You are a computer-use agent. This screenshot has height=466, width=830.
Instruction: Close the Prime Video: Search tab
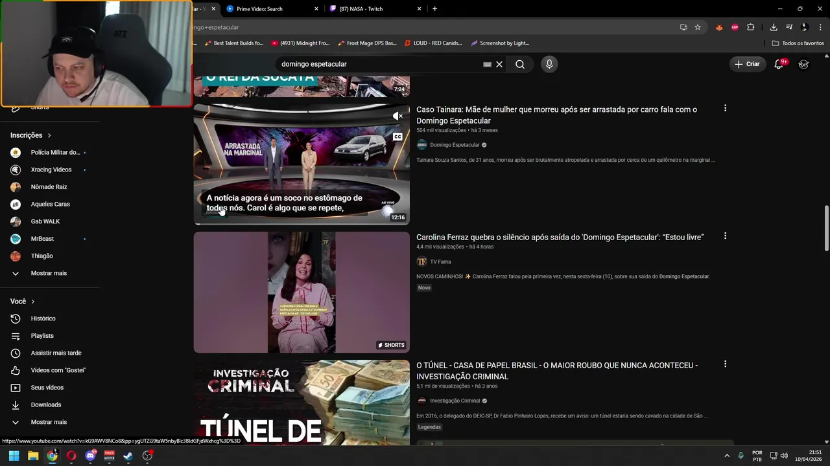click(x=316, y=9)
